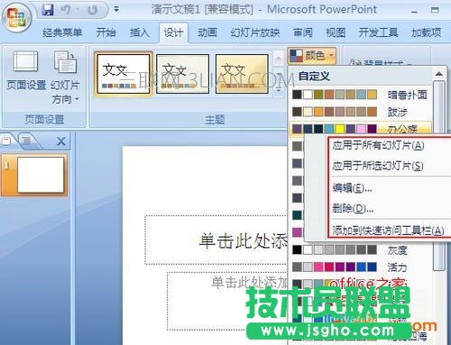Screen dimensions: 451x345
Task: Open the 开发工具 tab
Action: click(x=378, y=32)
